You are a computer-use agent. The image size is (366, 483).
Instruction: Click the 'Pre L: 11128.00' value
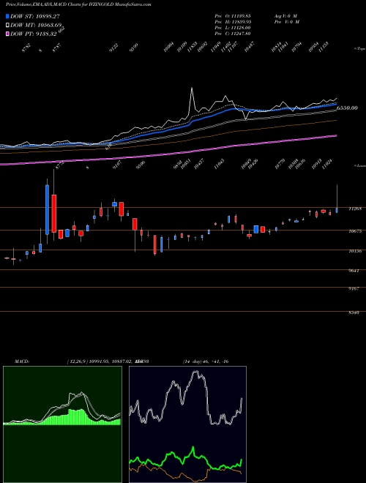coord(234,28)
